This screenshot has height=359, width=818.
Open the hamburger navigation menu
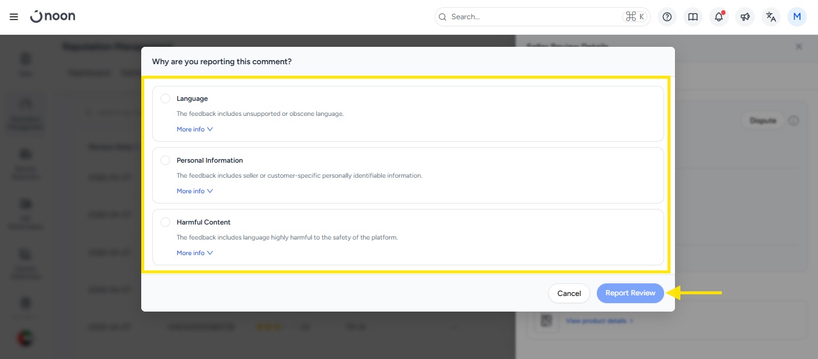coord(14,17)
